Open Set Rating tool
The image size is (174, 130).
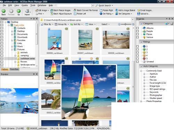pyautogui.click(x=106, y=14)
